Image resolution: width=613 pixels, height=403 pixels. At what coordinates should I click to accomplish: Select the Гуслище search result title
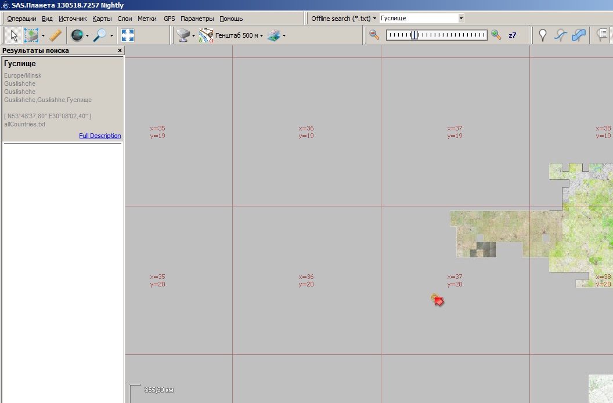20,63
